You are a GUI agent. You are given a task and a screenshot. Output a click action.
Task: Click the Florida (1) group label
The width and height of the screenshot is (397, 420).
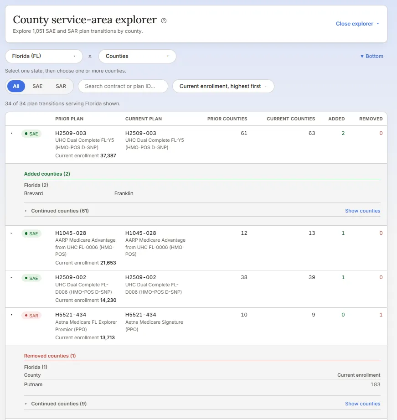coord(36,367)
